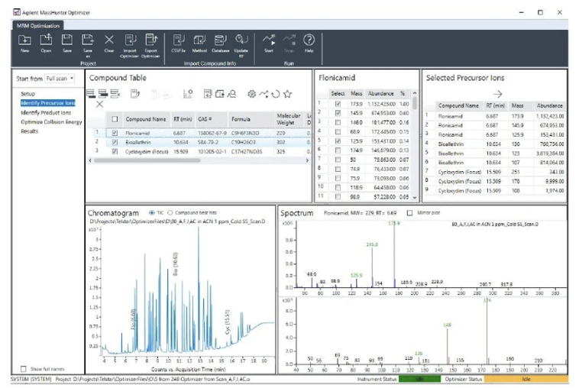The height and width of the screenshot is (388, 579).
Task: Select Optimize Collision Energy step
Action: [51, 122]
